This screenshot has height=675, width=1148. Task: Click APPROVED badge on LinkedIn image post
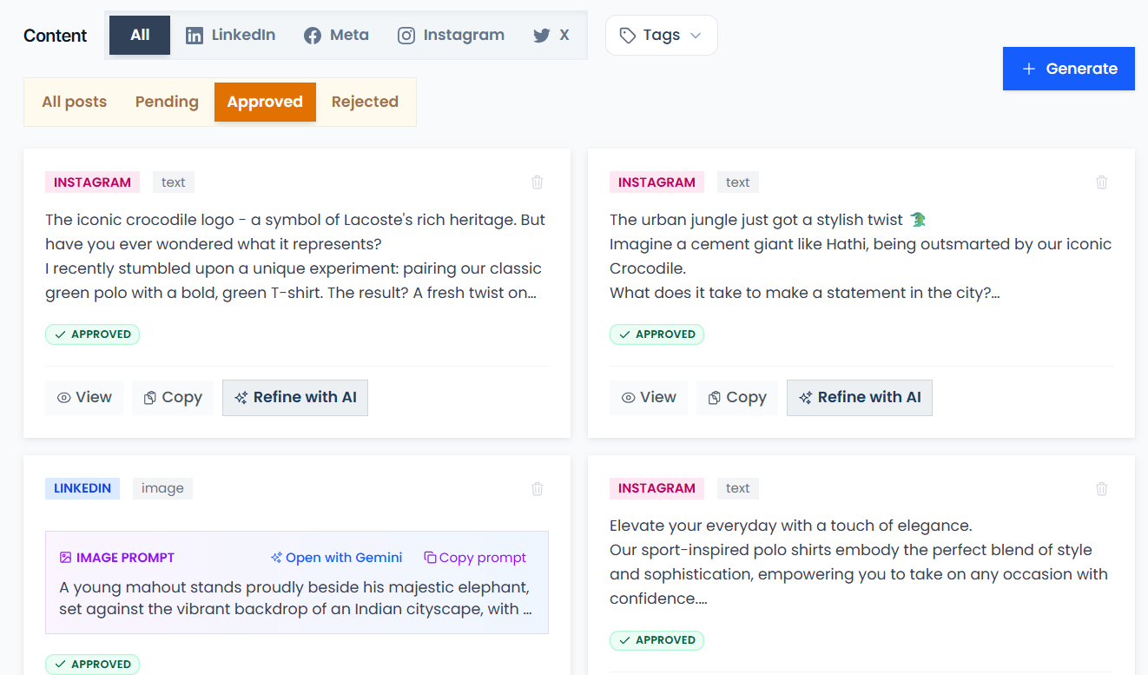pos(92,665)
